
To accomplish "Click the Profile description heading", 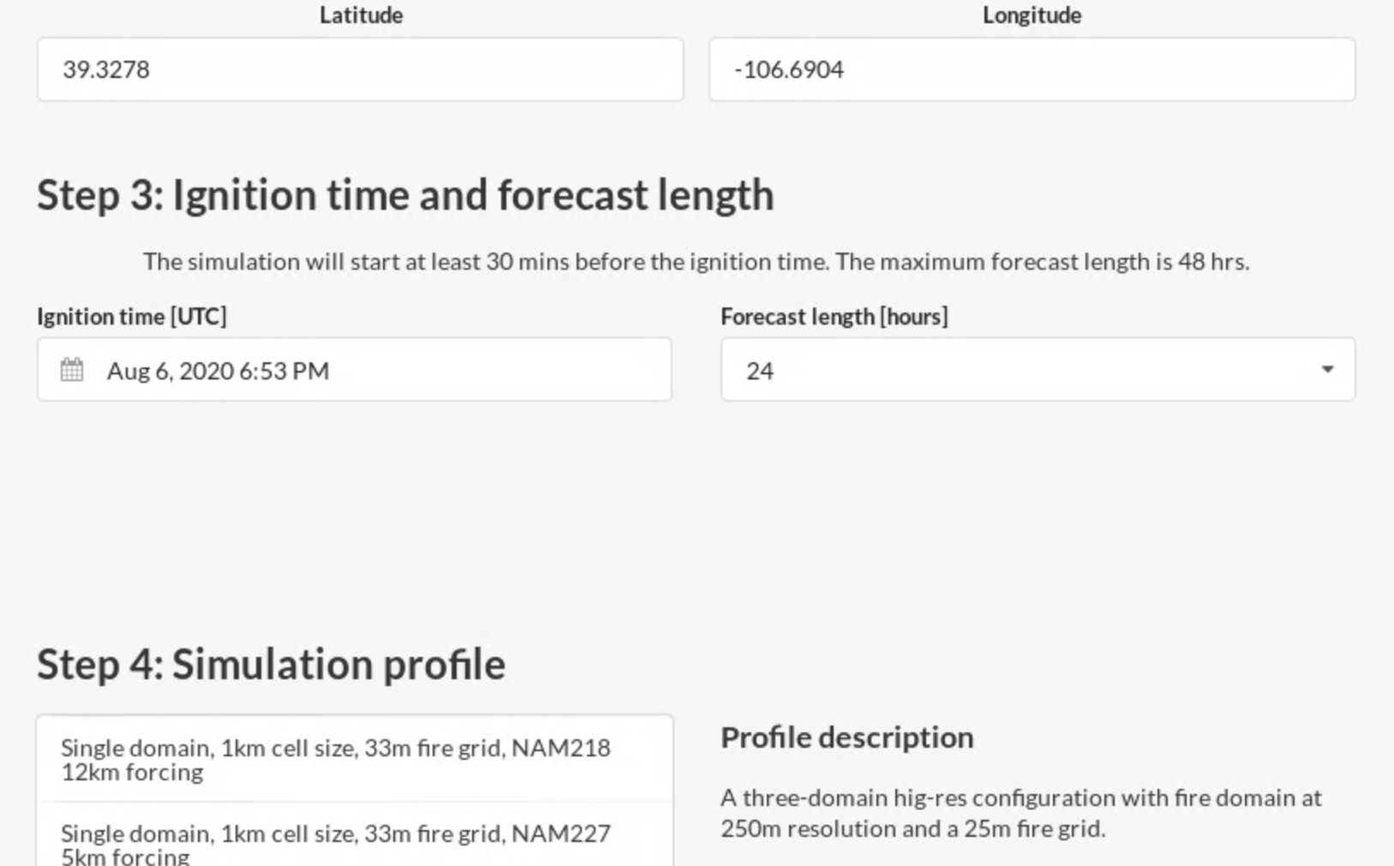I will (x=847, y=738).
